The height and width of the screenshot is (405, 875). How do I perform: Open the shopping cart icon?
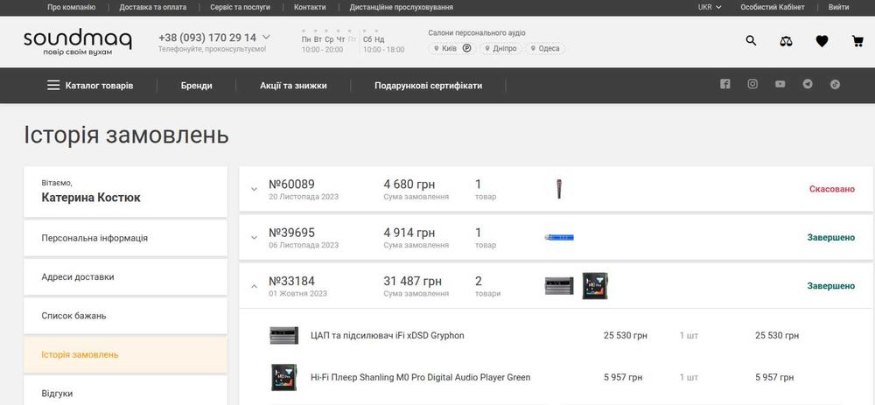tap(857, 41)
